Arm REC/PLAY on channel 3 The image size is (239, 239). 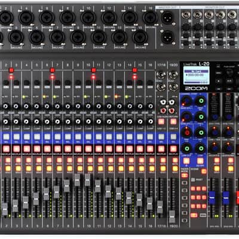pos(17,149)
